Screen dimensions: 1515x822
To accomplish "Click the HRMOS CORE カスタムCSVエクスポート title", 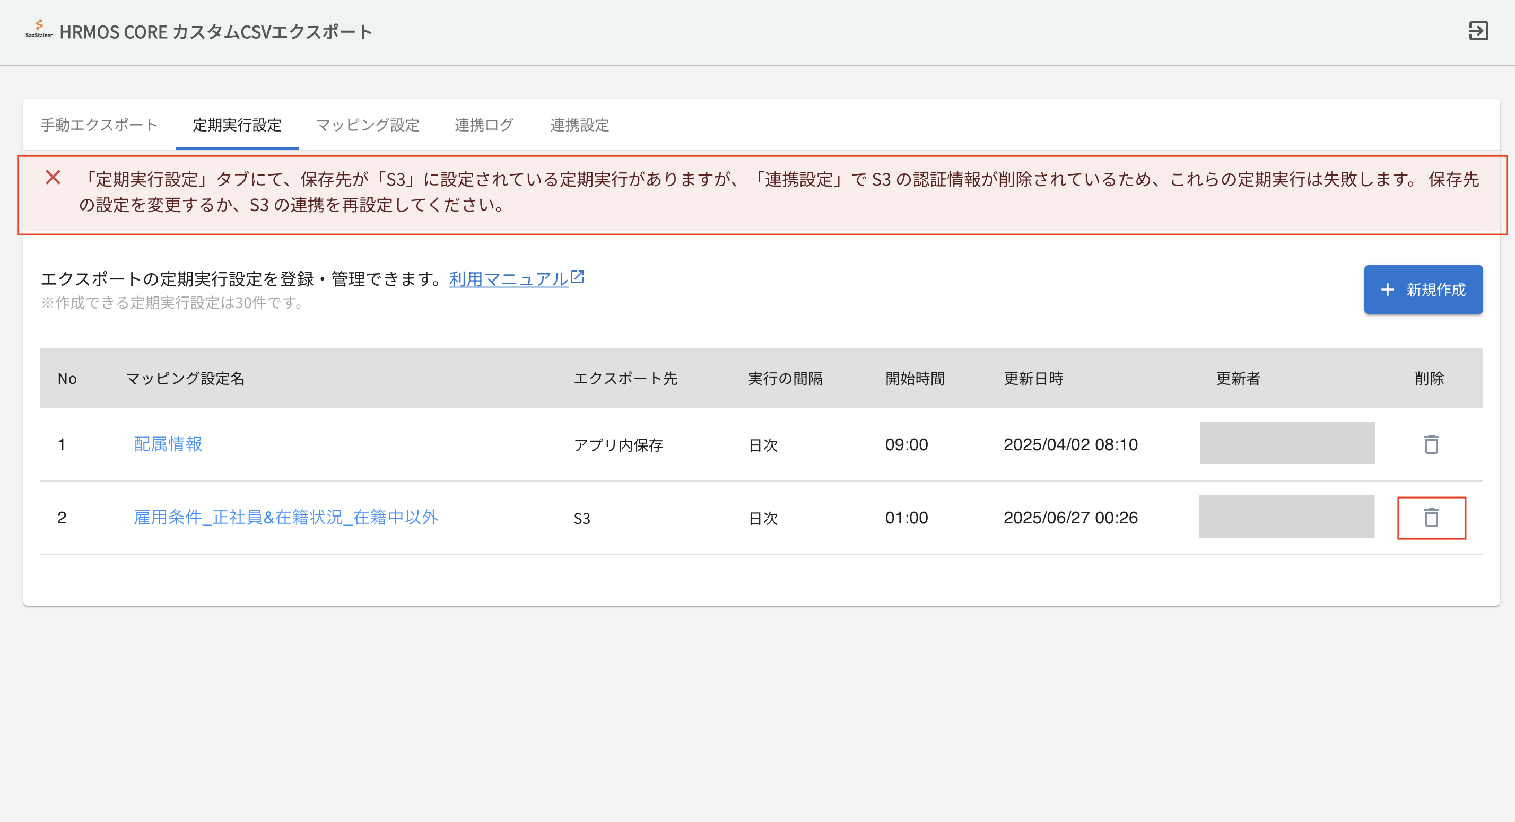I will (x=216, y=32).
